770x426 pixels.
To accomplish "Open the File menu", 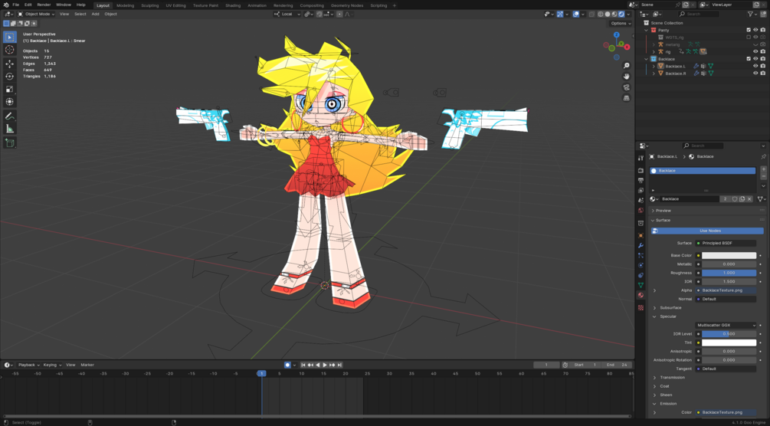I will click(16, 5).
